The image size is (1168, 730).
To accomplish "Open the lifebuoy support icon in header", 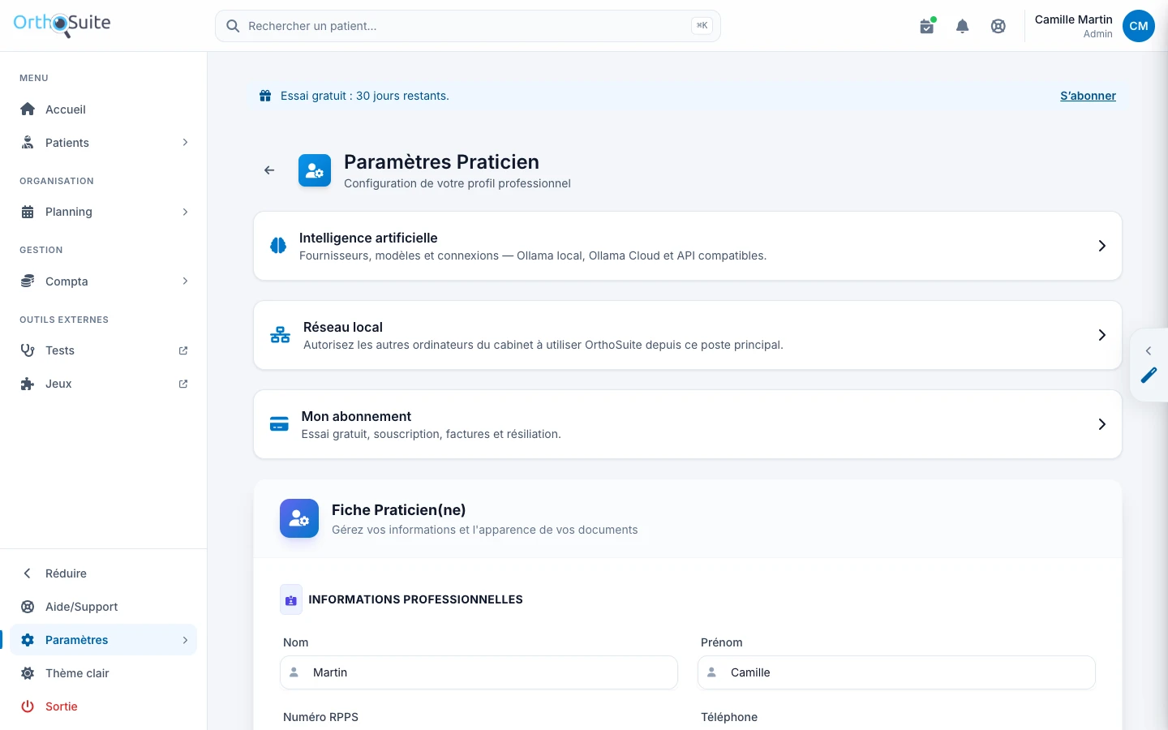I will click(998, 26).
